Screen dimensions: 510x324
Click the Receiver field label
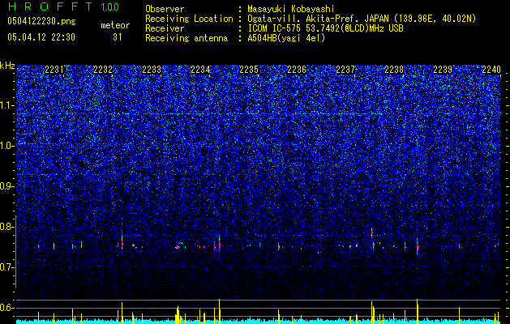tap(165, 28)
